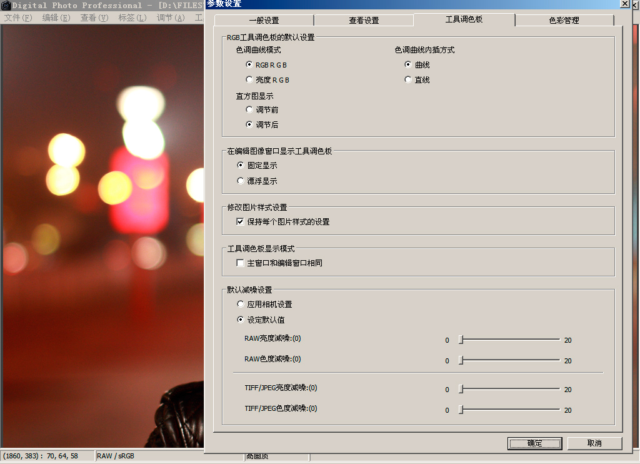Cancel the dialog with 取消 button
The width and height of the screenshot is (640, 464).
(x=595, y=443)
